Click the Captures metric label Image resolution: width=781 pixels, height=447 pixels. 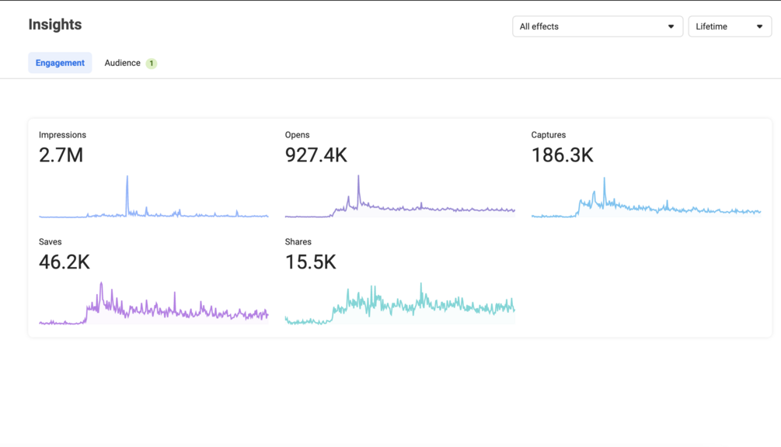[x=549, y=135]
